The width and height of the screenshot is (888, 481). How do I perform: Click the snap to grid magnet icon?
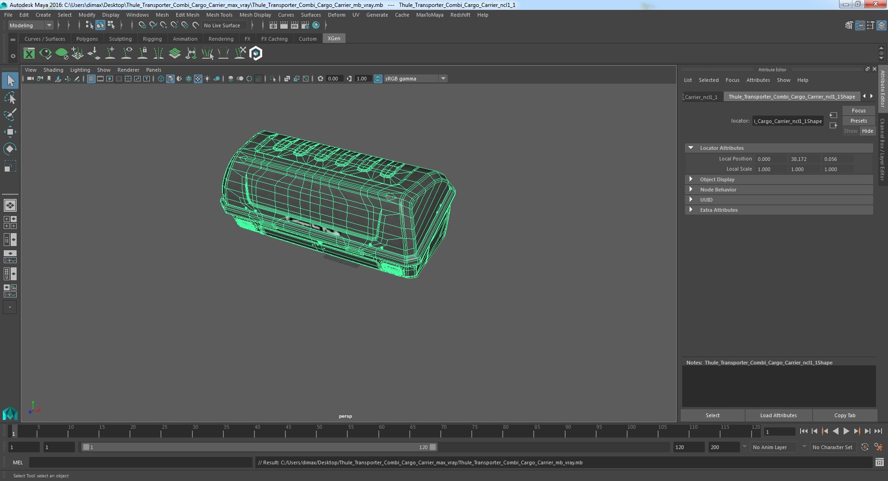142,25
